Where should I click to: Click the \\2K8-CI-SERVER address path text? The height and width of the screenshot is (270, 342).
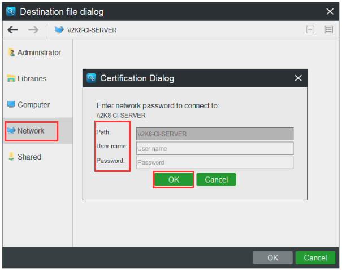93,30
